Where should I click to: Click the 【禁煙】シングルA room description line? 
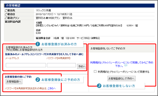pyautogui.click(x=79, y=26)
